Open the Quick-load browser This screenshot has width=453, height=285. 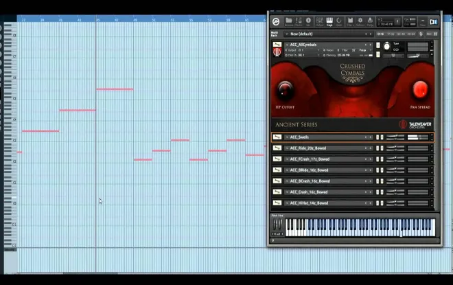pyautogui.click(x=339, y=22)
